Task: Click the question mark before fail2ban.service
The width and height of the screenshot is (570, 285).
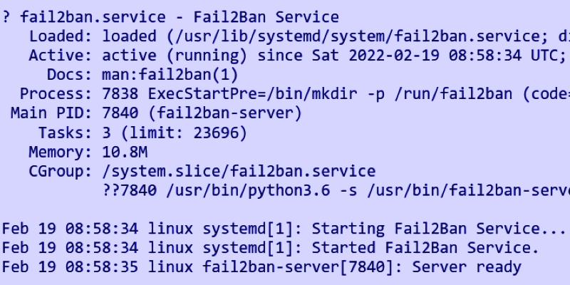Action: coord(6,17)
